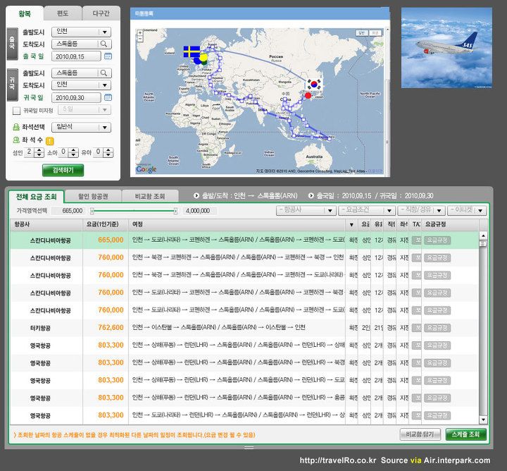507x471 pixels.
Task: Click the sort arrow in table header
Action: (351, 224)
